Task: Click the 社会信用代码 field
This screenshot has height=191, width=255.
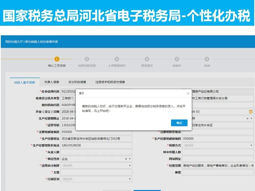Action: coord(68,92)
